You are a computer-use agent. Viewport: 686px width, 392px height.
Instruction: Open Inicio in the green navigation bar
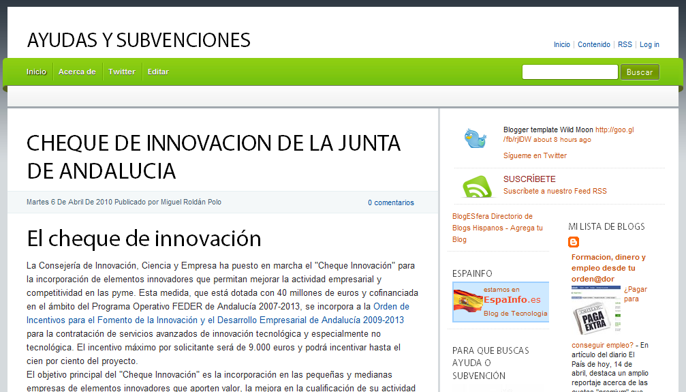pos(36,72)
